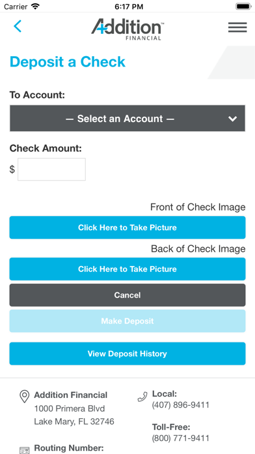This screenshot has width=255, height=454.
Task: Tap the 1000 Primera Blvd address
Action: tap(70, 408)
